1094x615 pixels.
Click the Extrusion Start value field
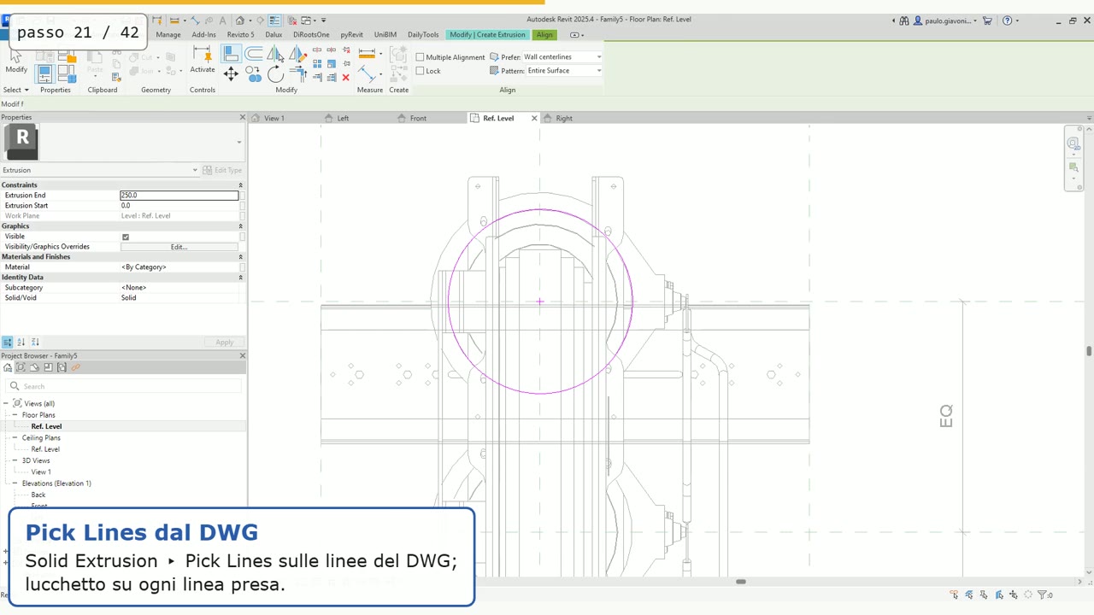[179, 206]
